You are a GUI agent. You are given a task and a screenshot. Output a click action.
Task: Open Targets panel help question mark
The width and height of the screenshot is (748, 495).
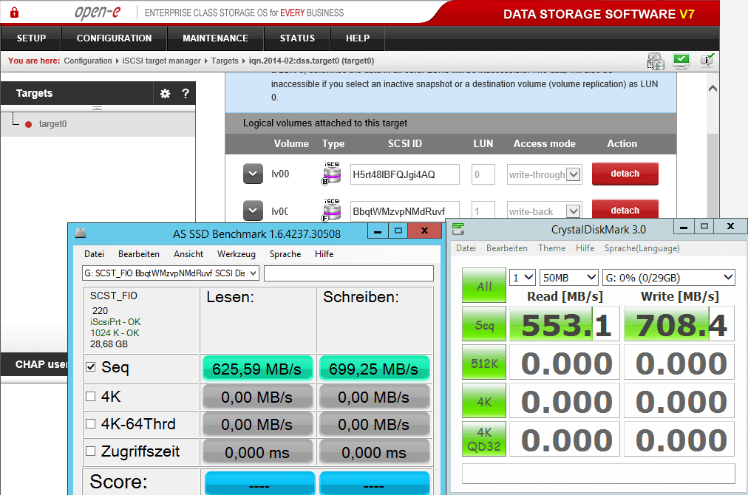pyautogui.click(x=186, y=94)
